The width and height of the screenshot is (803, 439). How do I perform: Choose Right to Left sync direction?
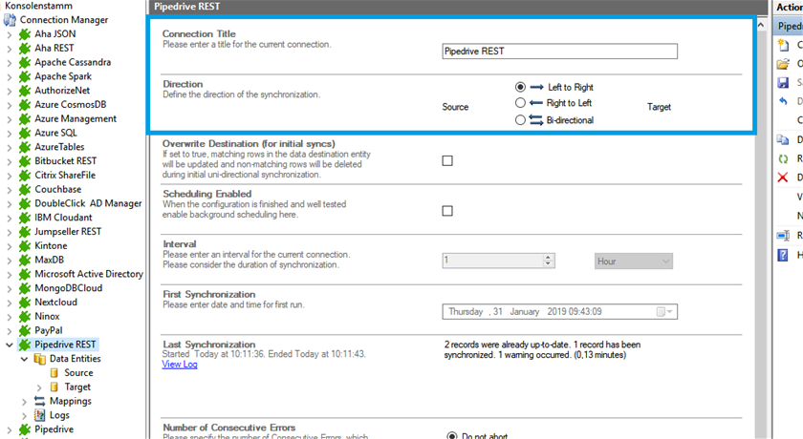click(520, 103)
